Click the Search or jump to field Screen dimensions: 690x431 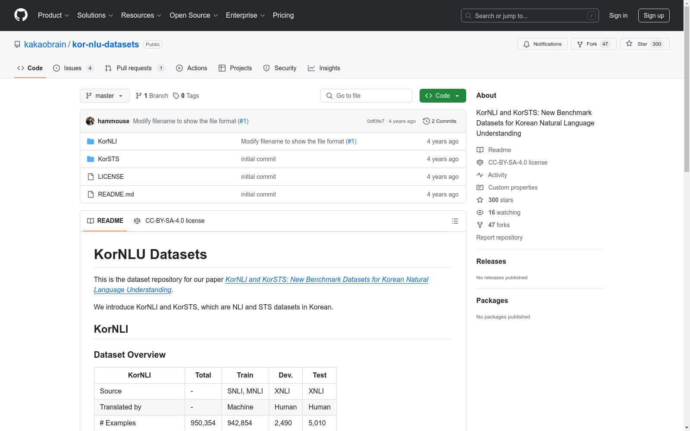pos(530,16)
